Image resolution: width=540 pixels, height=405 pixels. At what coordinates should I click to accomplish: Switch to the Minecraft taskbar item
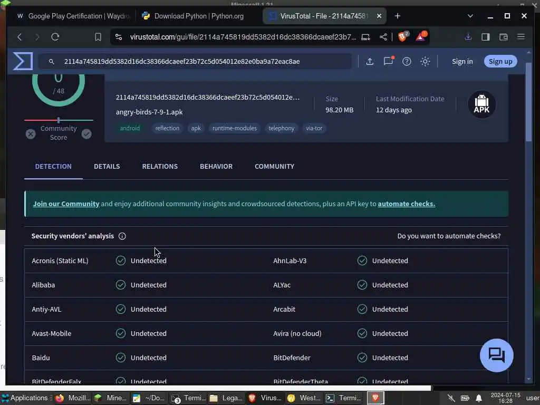[111, 398]
